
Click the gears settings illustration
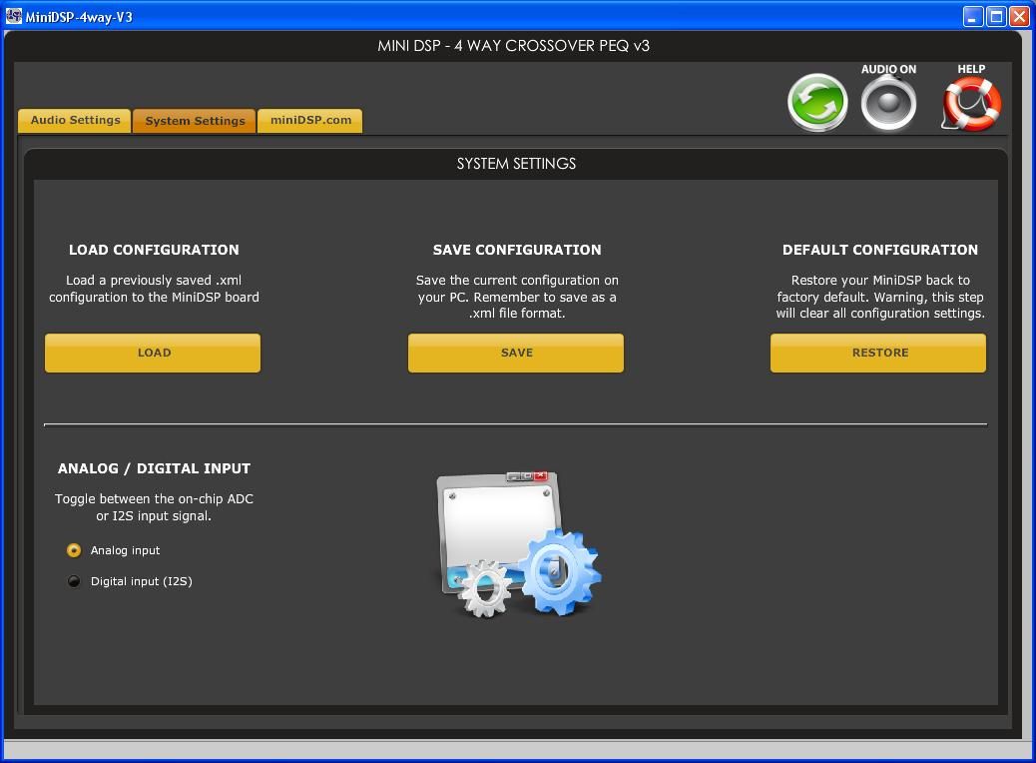(518, 545)
